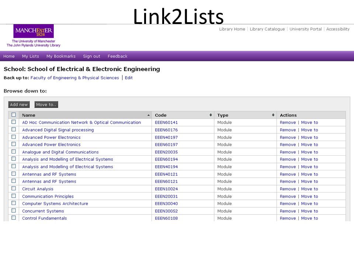Open the Control Fundamentals module link

pos(45,218)
